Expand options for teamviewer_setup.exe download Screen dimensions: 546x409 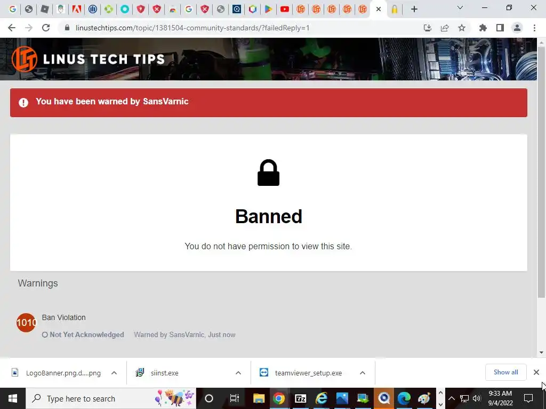click(x=363, y=373)
